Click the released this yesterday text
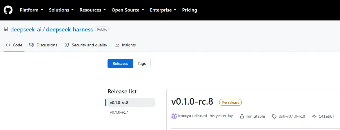 [x=212, y=116]
